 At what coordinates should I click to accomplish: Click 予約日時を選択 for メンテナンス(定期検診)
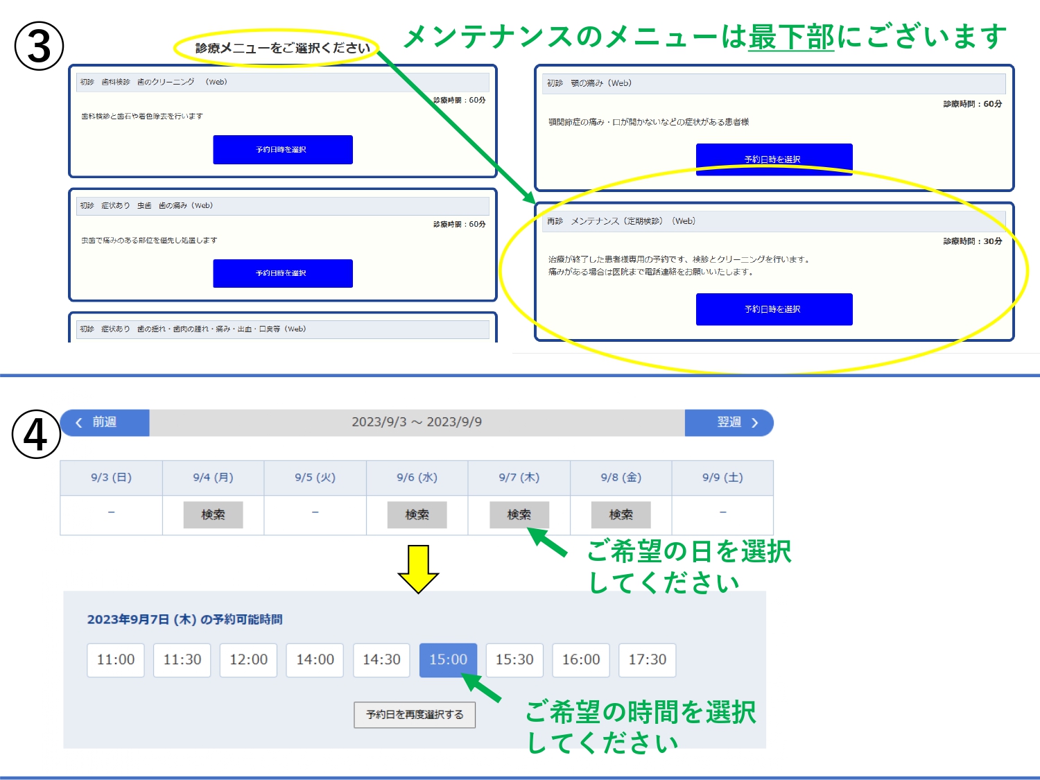(x=774, y=309)
